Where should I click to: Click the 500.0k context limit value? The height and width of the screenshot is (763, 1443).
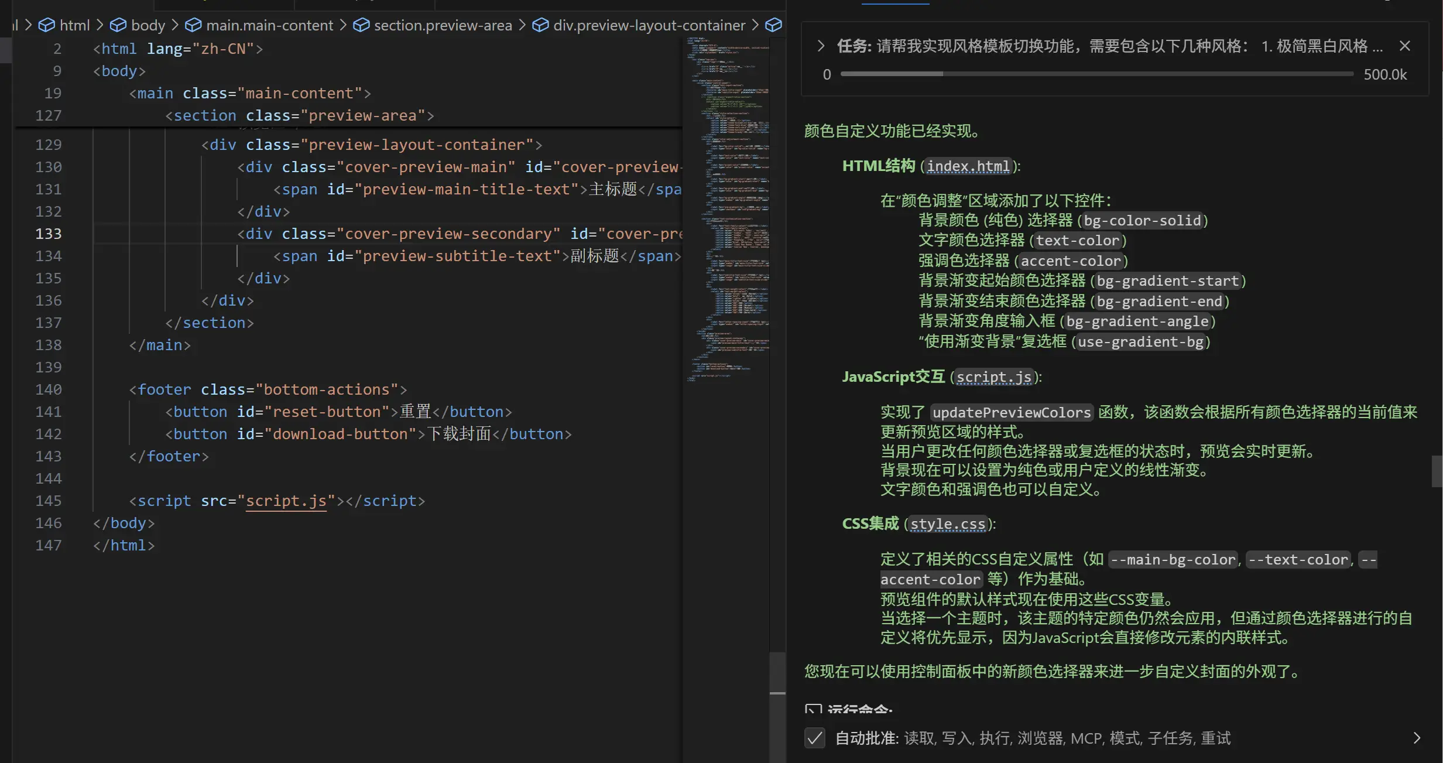tap(1385, 74)
